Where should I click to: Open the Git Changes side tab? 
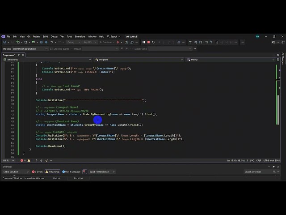(x=283, y=59)
